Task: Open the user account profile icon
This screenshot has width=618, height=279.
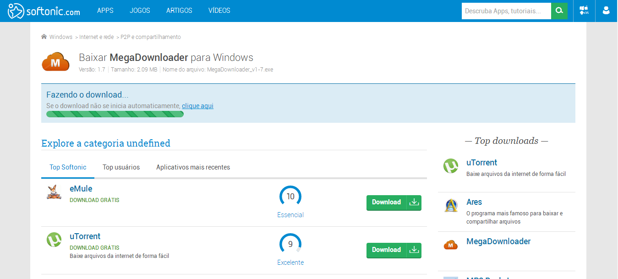Action: 606,11
